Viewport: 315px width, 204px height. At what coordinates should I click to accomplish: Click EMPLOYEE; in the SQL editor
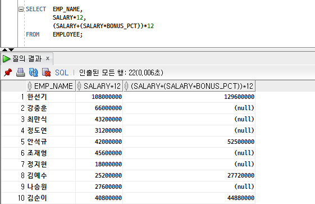point(68,35)
